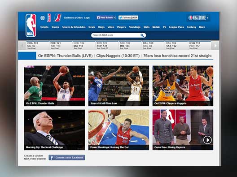The image size is (237, 177).
Task: Play the GameTime: Rising Raptors video
Action: pos(207,140)
